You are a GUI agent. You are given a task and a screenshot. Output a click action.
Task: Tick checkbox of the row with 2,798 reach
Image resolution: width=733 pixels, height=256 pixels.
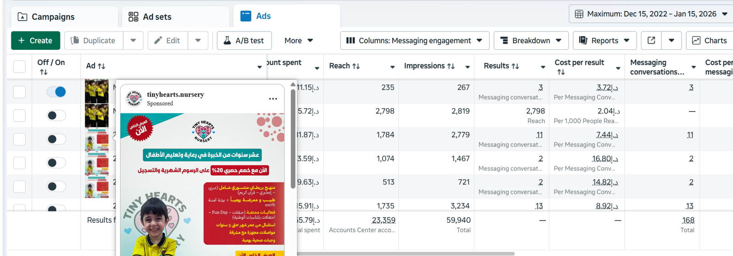(19, 116)
